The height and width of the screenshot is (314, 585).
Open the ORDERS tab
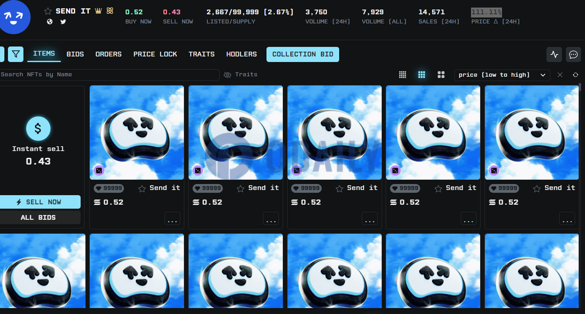click(x=108, y=54)
